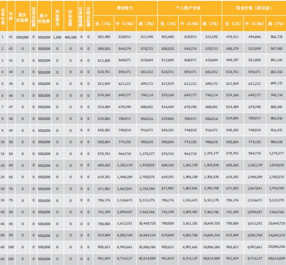This screenshot has height=265, width=286.
Task: Select the 追加保险费 column header
Action: click(x=34, y=16)
